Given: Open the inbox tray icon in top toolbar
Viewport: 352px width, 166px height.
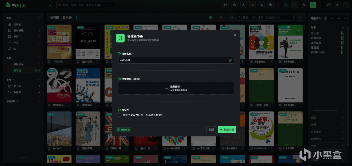Looking at the screenshot, I should click(226, 5).
